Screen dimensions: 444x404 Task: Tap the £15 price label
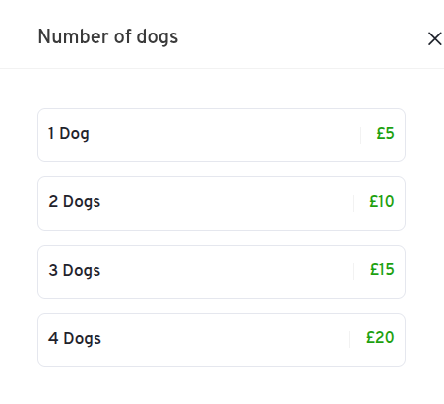coord(382,269)
